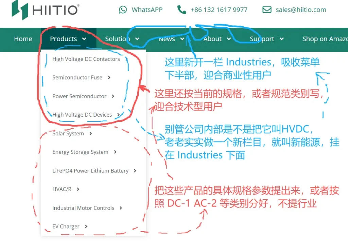The width and height of the screenshot is (348, 251).
Task: Open the Products menu
Action: [64, 39]
